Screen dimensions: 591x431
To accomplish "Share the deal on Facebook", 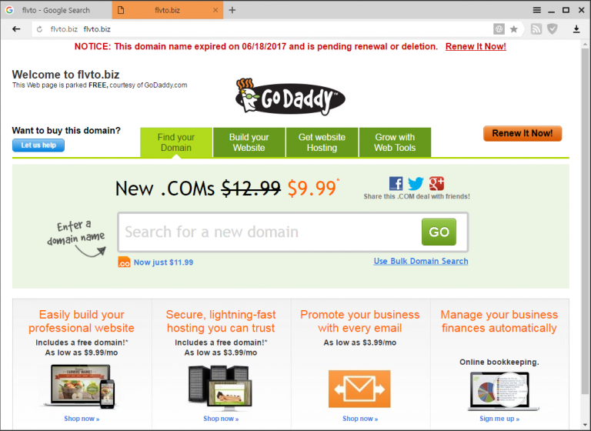I will 396,184.
